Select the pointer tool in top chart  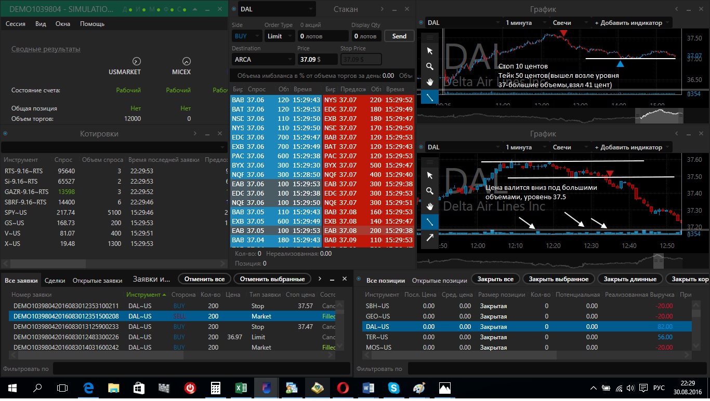coord(430,51)
